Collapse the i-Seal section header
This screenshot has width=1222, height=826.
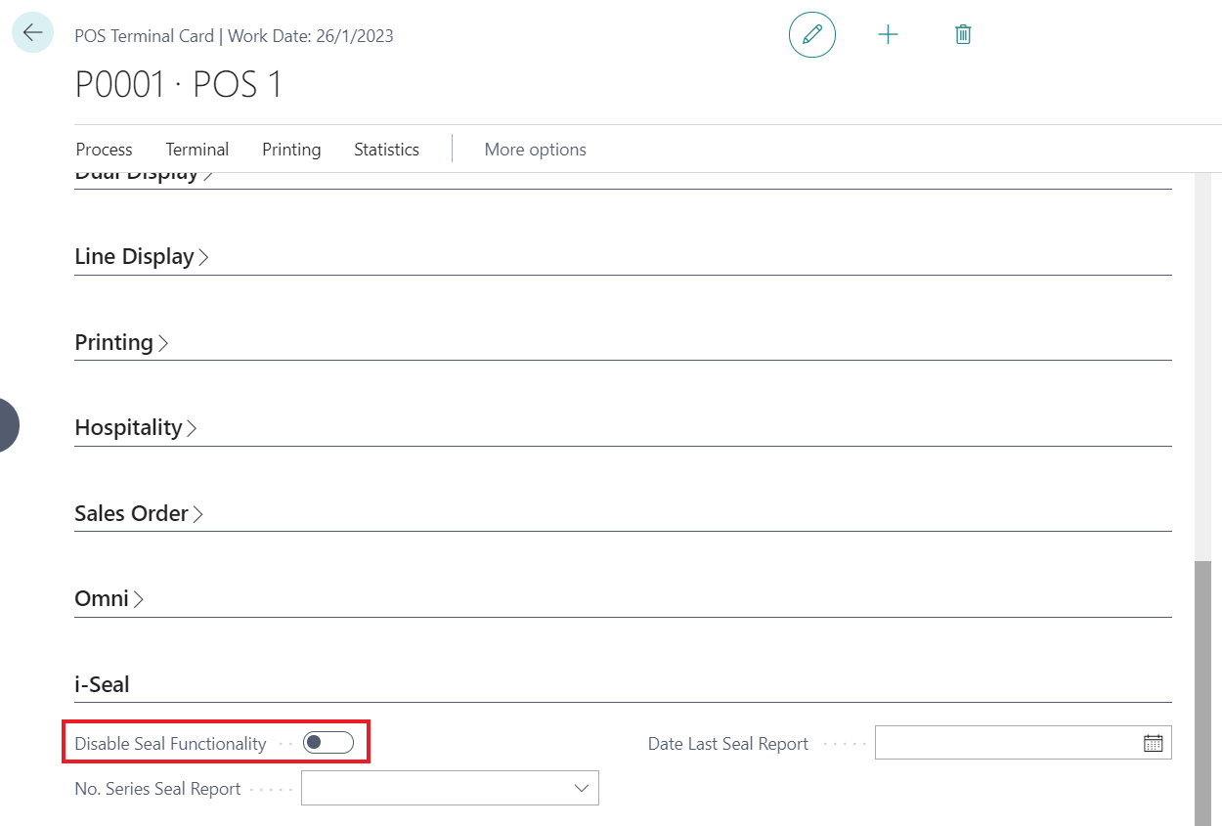(x=102, y=684)
